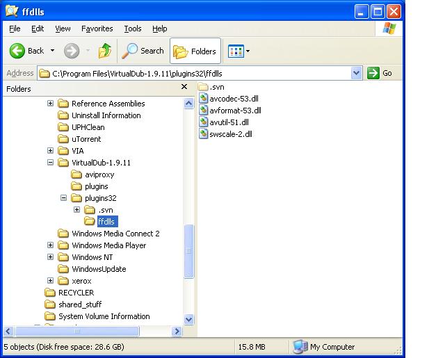The image size is (445, 358).
Task: Click the horizontal scroll left arrow
Action: [8, 331]
